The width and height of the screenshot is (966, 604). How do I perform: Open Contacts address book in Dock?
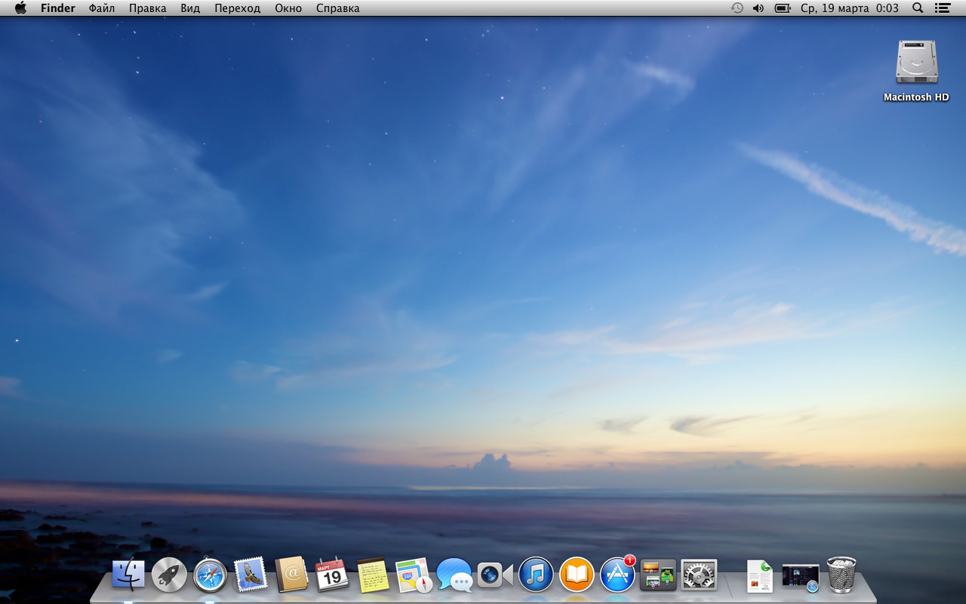[291, 575]
